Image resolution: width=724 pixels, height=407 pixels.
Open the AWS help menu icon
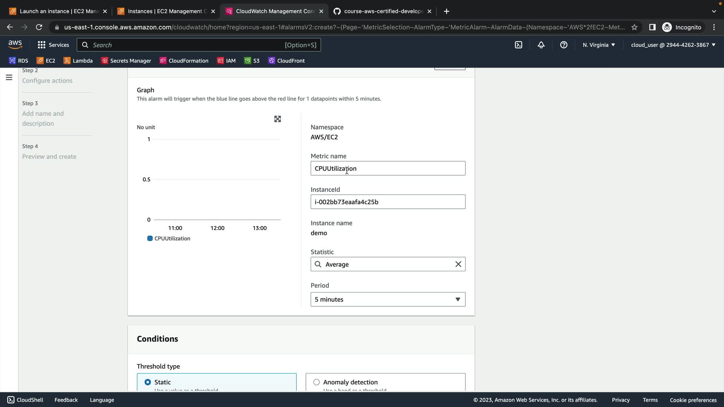pyautogui.click(x=564, y=45)
